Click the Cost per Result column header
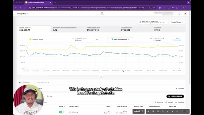Screen dimensions: 204x115 (x=122, y=106)
